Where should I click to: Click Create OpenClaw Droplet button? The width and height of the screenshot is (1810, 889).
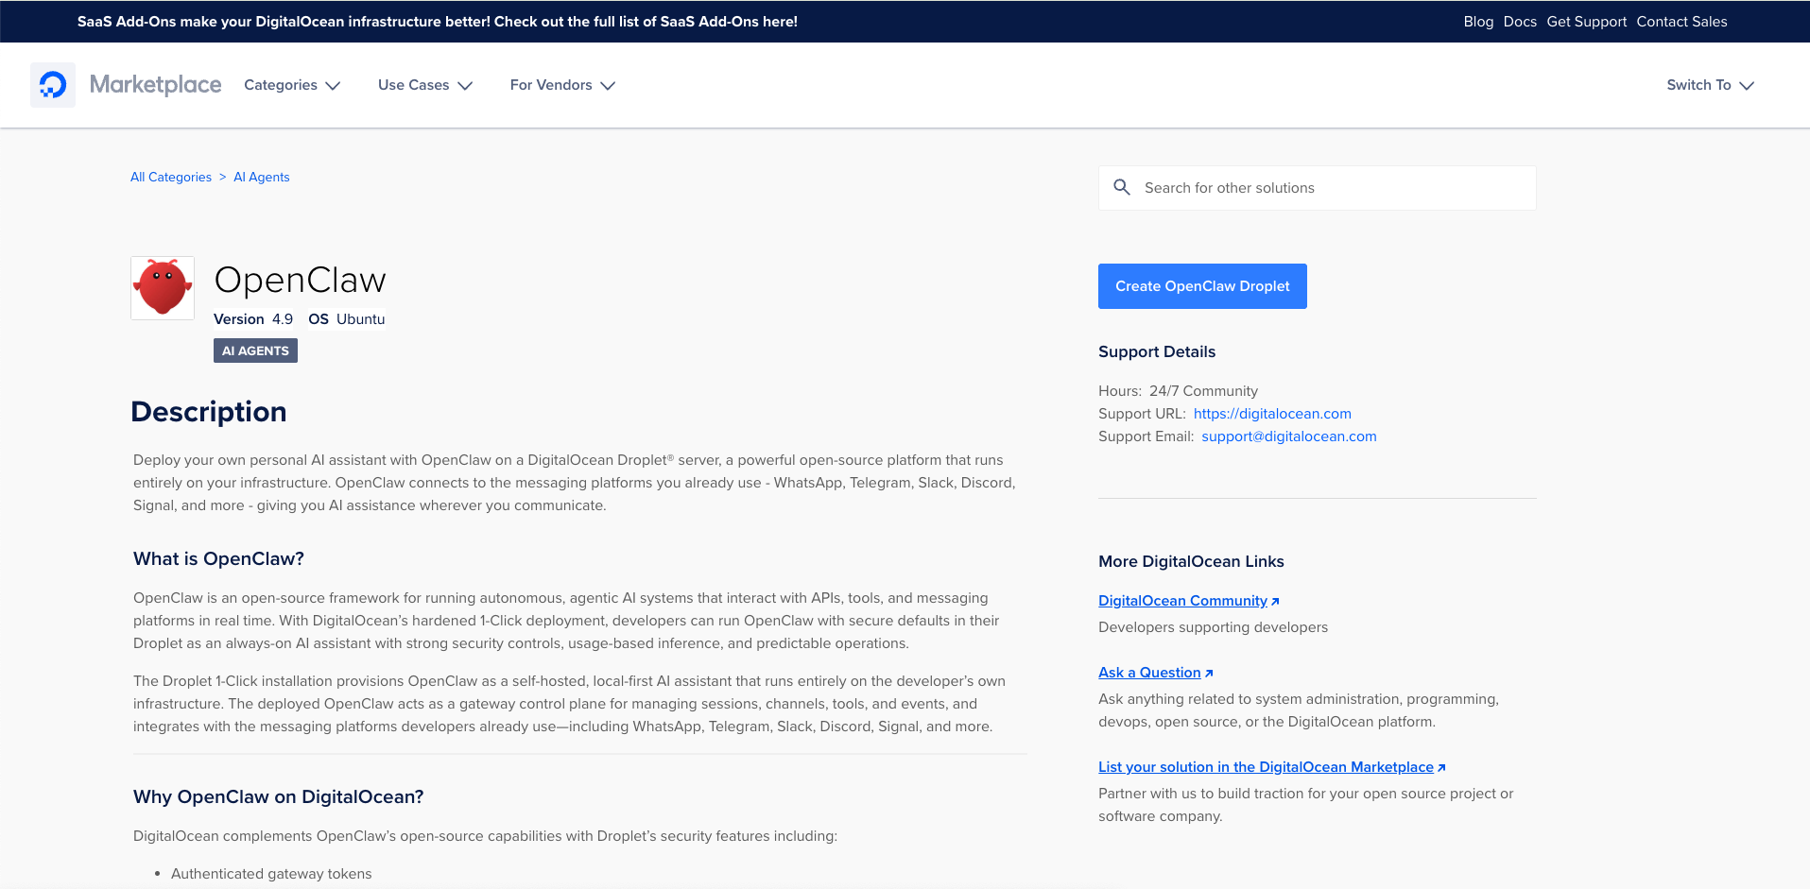(x=1202, y=286)
